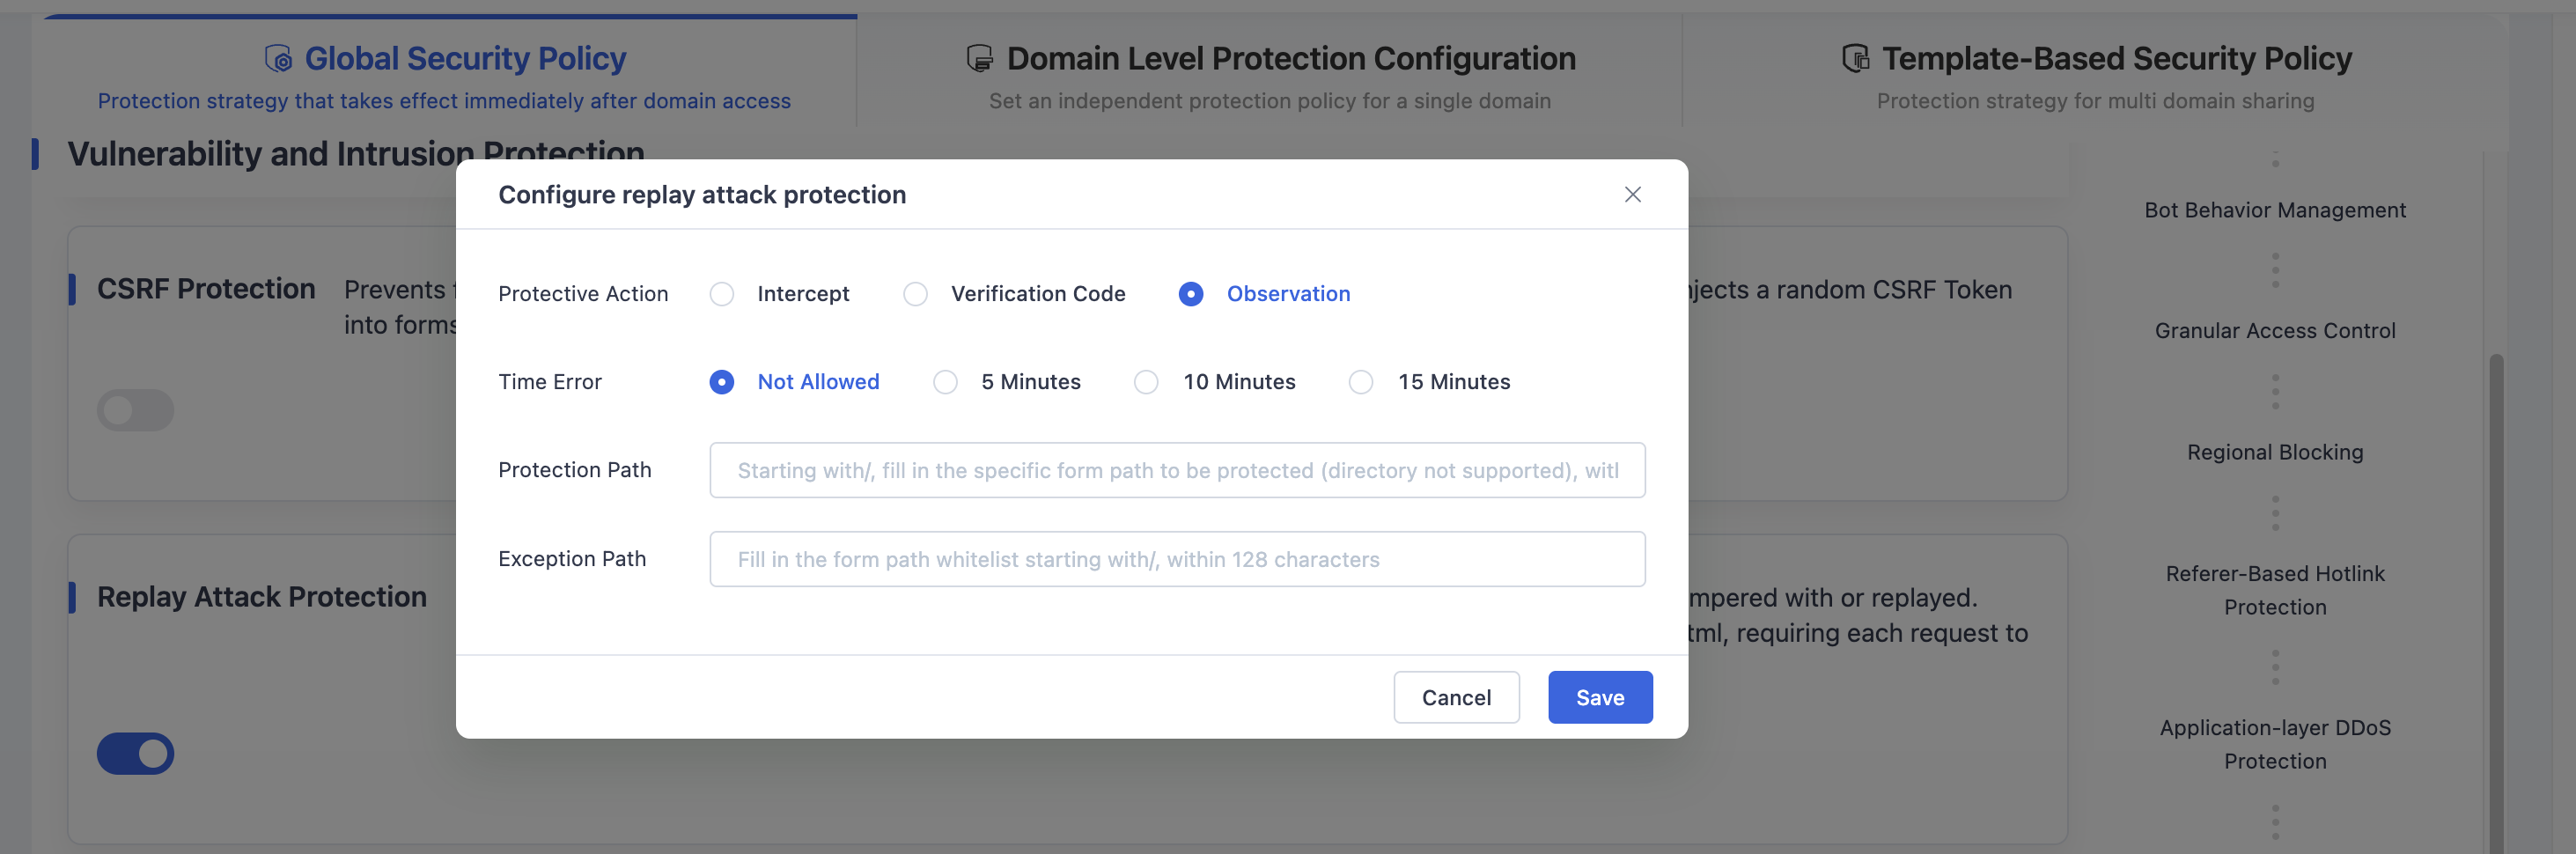Cancel the replay attack configuration

tap(1456, 697)
